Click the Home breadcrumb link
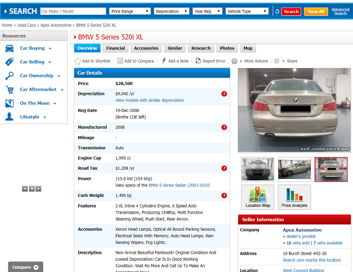The width and height of the screenshot is (353, 272). pos(7,25)
